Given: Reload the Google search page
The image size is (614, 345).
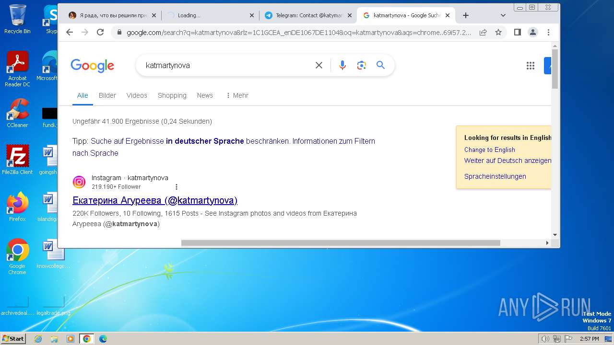Looking at the screenshot, I should pos(100,32).
